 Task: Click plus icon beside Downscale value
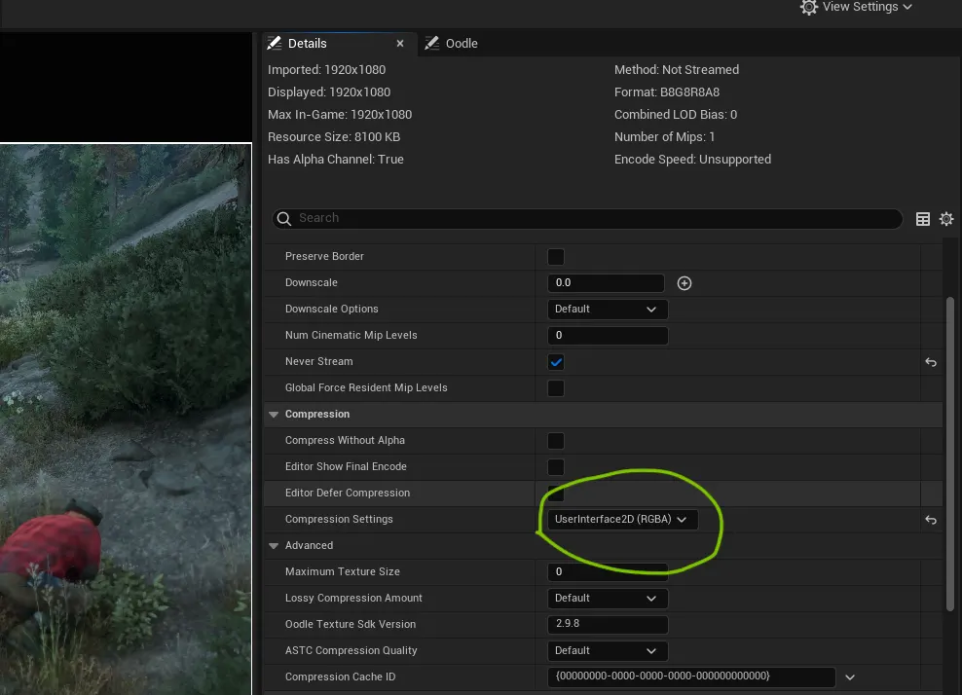click(x=684, y=283)
